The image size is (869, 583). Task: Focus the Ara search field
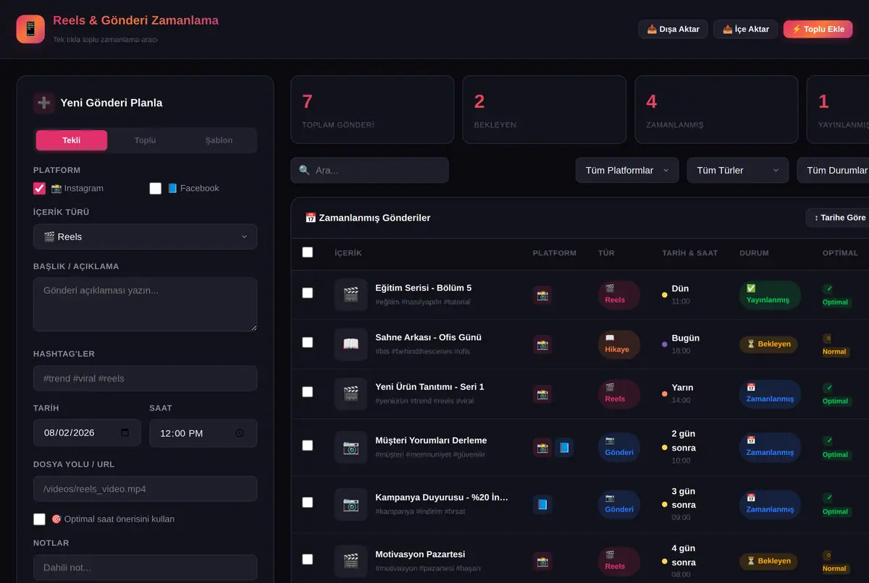tap(370, 170)
